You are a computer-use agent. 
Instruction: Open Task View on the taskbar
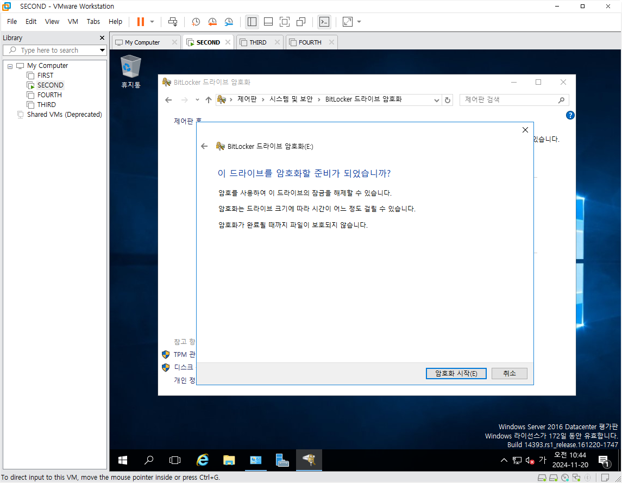pos(175,460)
